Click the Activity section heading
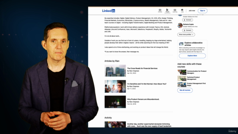This screenshot has height=134, width=238. pyautogui.click(x=108, y=118)
